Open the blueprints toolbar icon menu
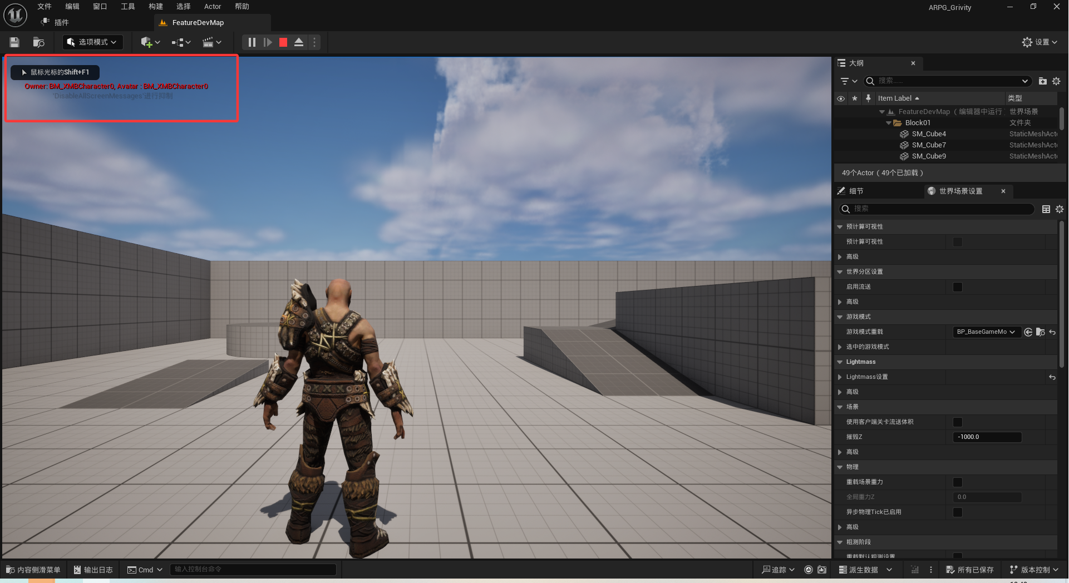This screenshot has height=583, width=1069. [x=181, y=42]
